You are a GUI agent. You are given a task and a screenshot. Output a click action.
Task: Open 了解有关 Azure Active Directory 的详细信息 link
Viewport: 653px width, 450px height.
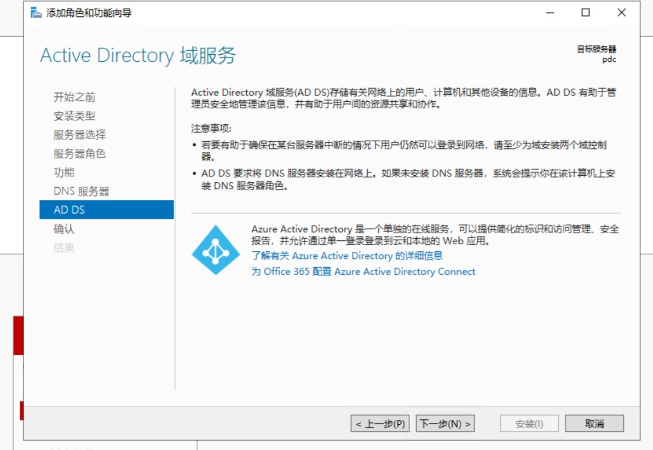pos(347,256)
